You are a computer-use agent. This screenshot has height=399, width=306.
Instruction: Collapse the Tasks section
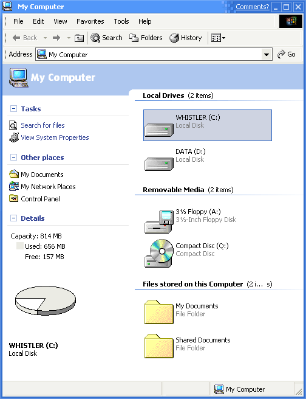(x=13, y=109)
